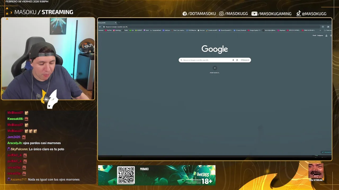Open the LiquipediaDota2 bookmark
Image resolution: width=339 pixels, height=190 pixels.
156,30
